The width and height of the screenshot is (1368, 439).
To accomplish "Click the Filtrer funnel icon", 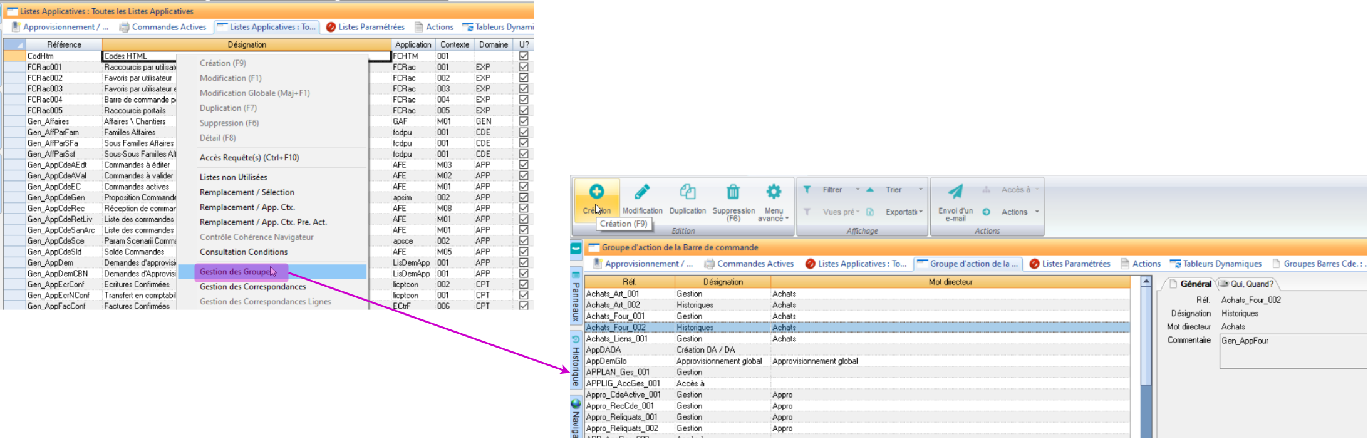I will (807, 190).
